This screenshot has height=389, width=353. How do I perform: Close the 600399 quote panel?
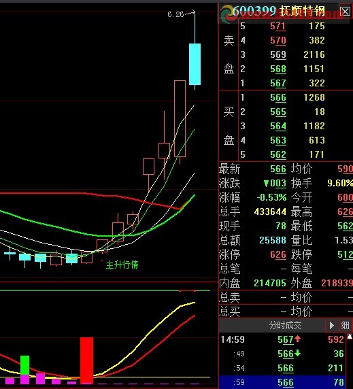tap(345, 12)
